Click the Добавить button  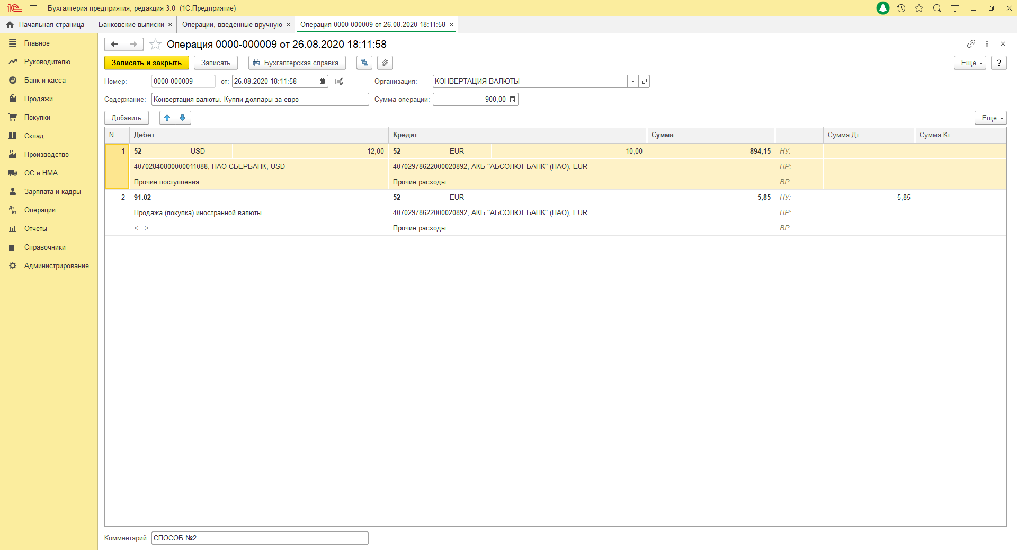point(127,118)
